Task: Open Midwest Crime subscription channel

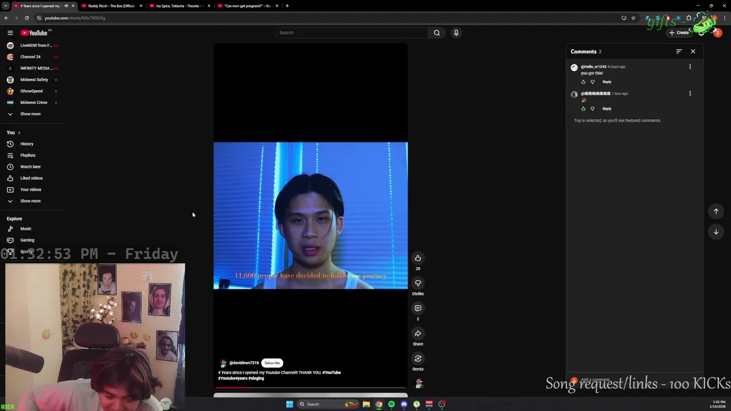Action: pyautogui.click(x=32, y=103)
